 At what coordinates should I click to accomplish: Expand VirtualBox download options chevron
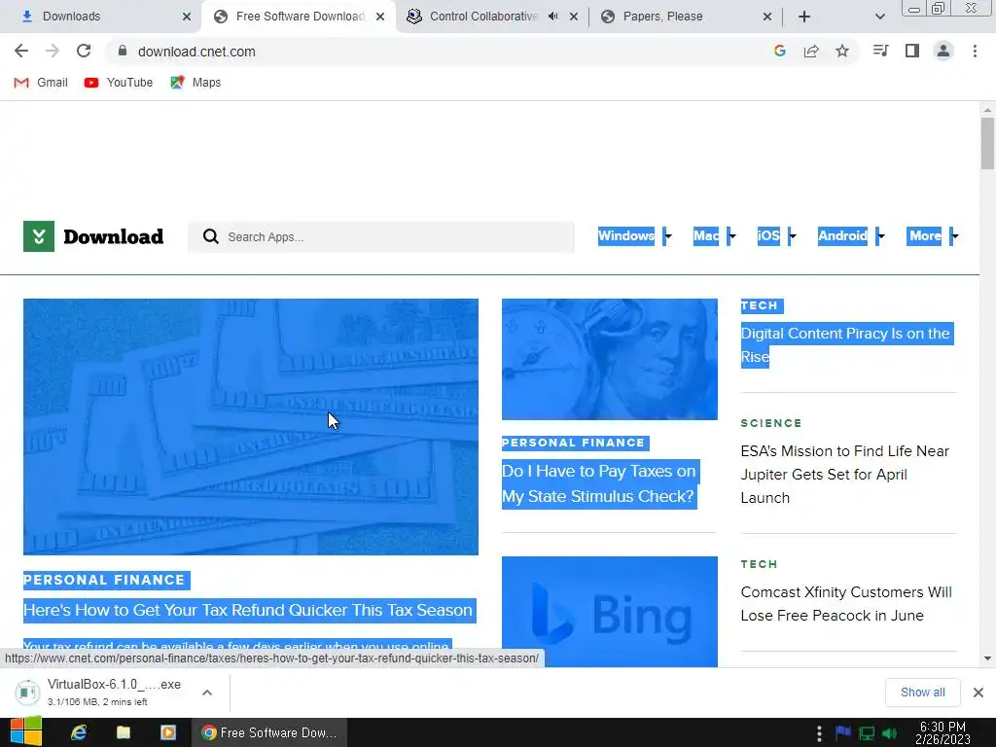click(x=207, y=693)
